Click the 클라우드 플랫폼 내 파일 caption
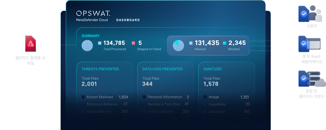The width and height of the screenshot is (326, 130). click(x=30, y=61)
